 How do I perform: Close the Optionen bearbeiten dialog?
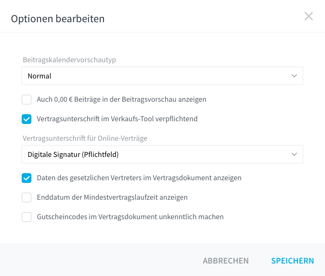point(309,16)
